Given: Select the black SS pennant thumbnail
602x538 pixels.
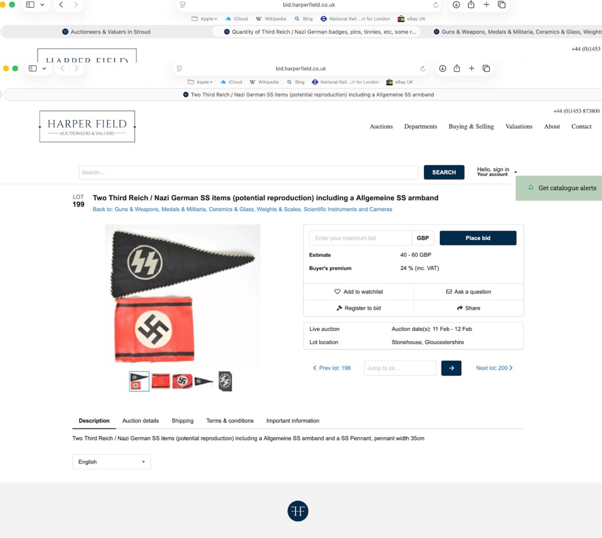Looking at the screenshot, I should 204,381.
